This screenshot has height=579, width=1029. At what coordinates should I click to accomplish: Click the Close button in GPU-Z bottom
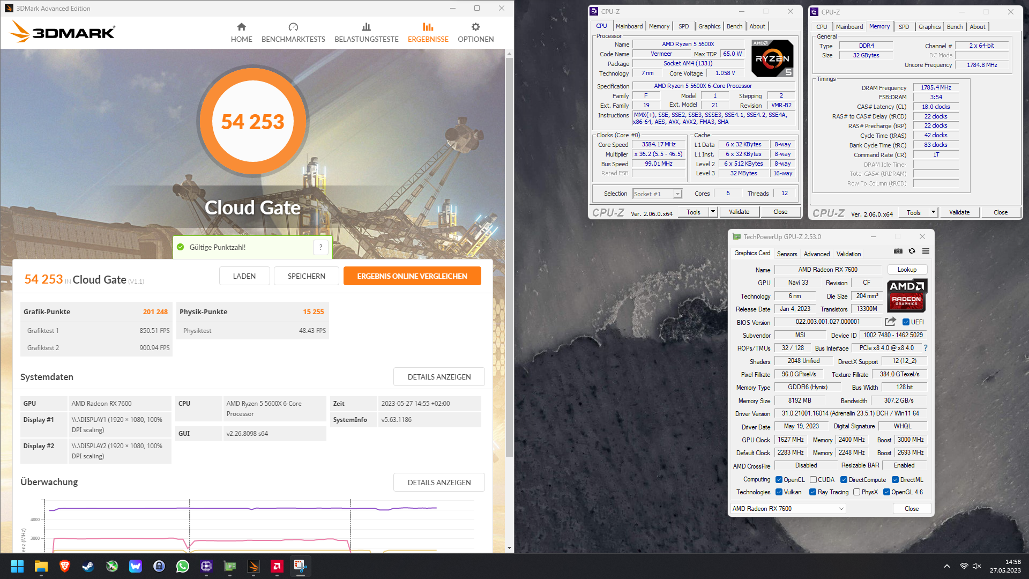[912, 509]
